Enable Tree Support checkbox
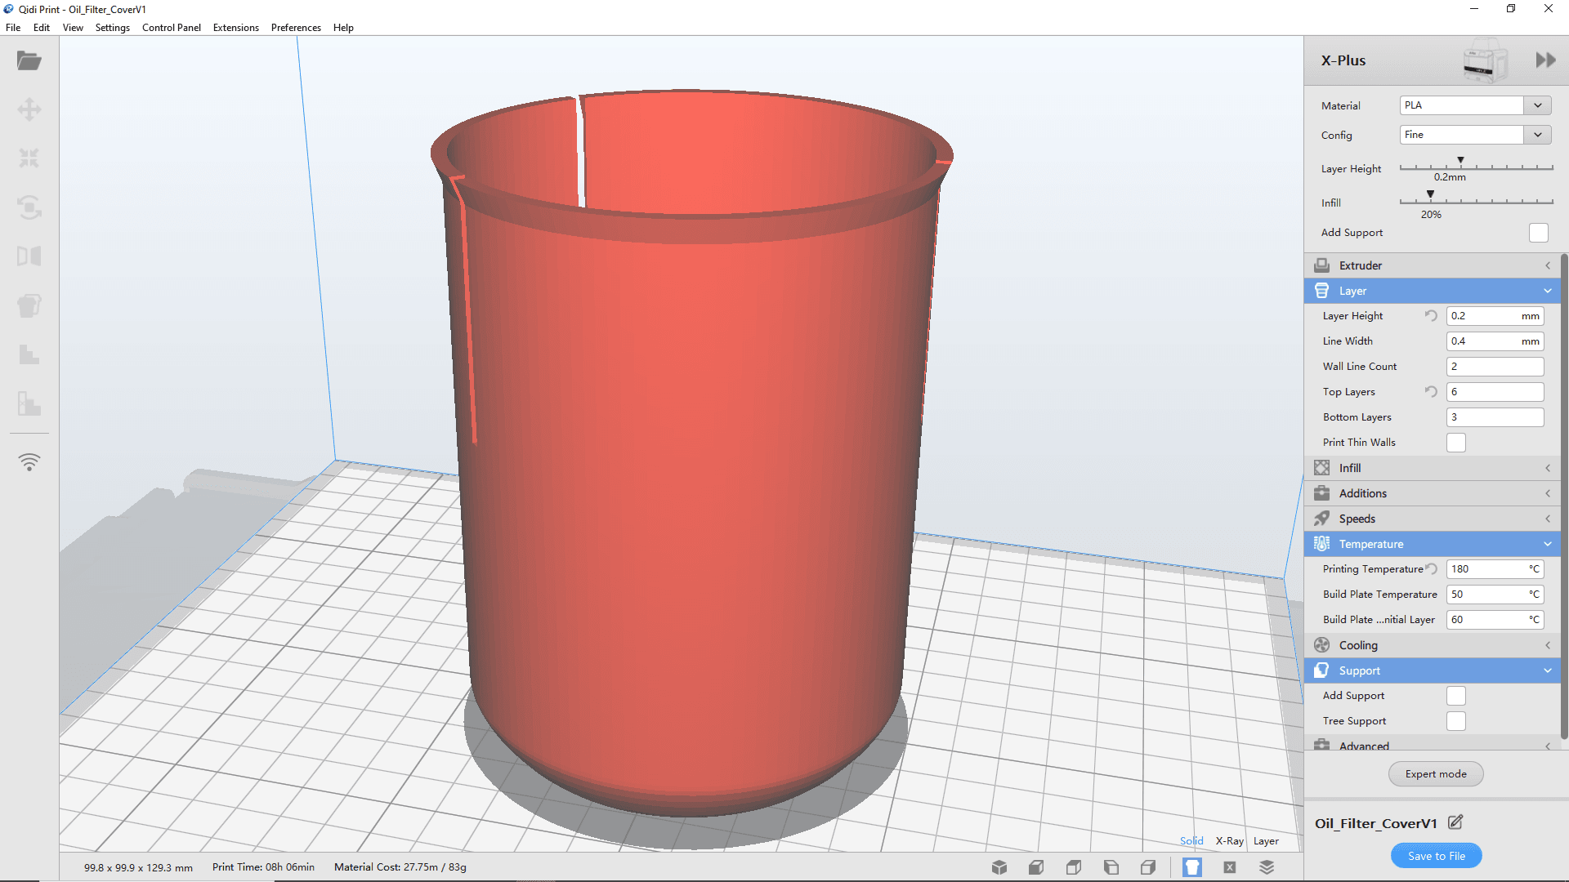The height and width of the screenshot is (882, 1569). pyautogui.click(x=1456, y=721)
